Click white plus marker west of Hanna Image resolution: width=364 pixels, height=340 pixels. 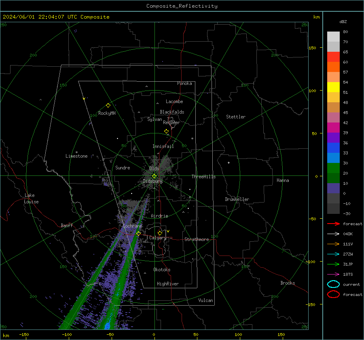[x=229, y=163]
